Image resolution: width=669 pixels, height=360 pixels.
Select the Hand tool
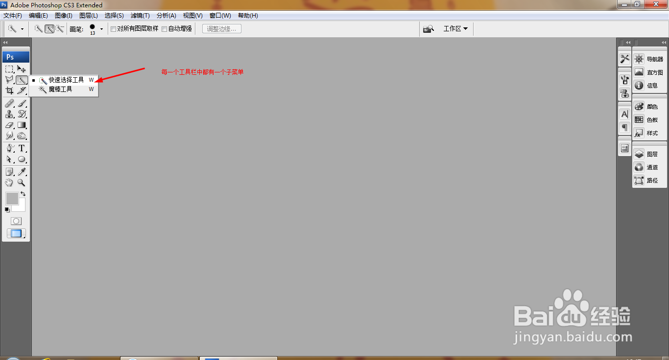tap(9, 183)
